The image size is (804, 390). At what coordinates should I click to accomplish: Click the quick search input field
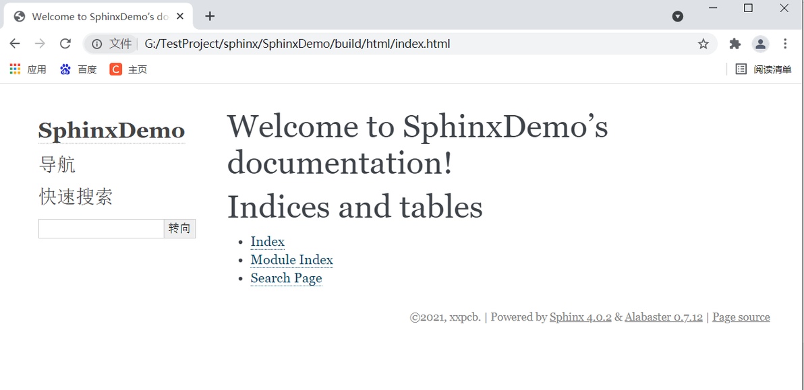pyautogui.click(x=101, y=229)
